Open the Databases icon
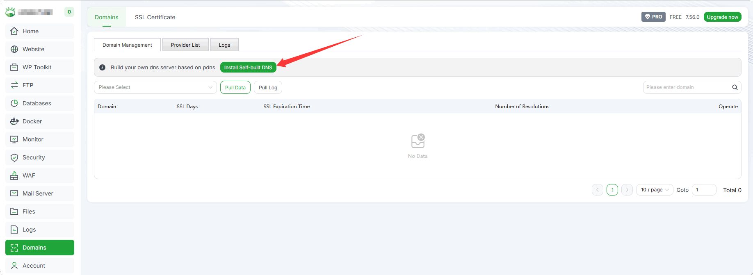The width and height of the screenshot is (753, 275). coord(14,103)
